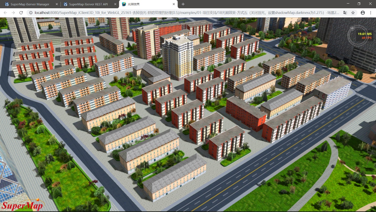Close the SuperMap iServer REST API tab
Viewport: 376px width, 212px height.
click(x=115, y=4)
